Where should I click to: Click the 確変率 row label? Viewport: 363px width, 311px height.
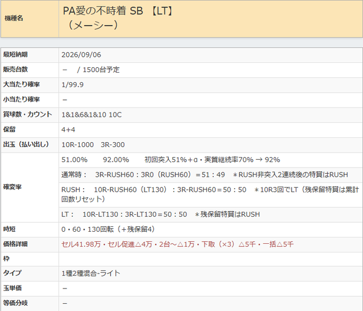pos(12,187)
